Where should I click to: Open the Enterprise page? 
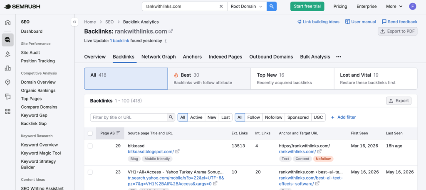367,6
